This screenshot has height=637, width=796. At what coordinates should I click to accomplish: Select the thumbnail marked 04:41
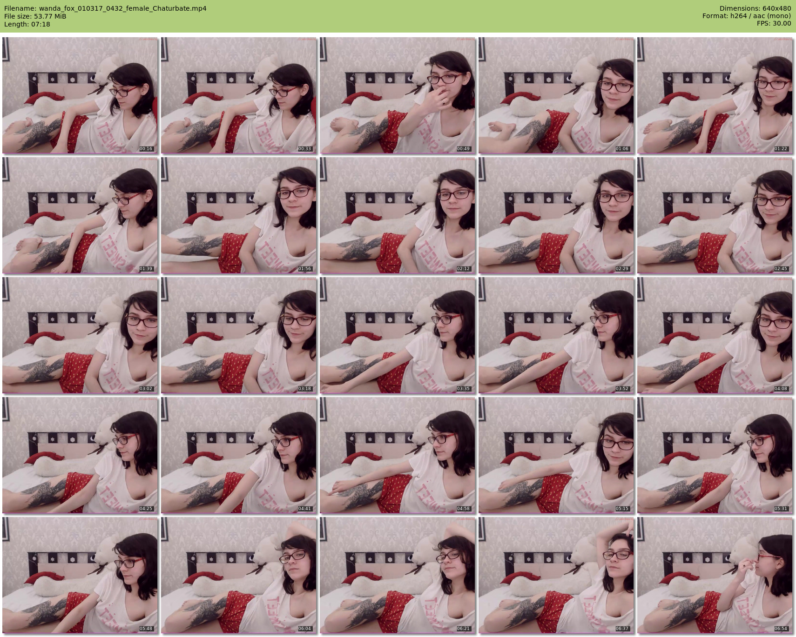point(239,455)
